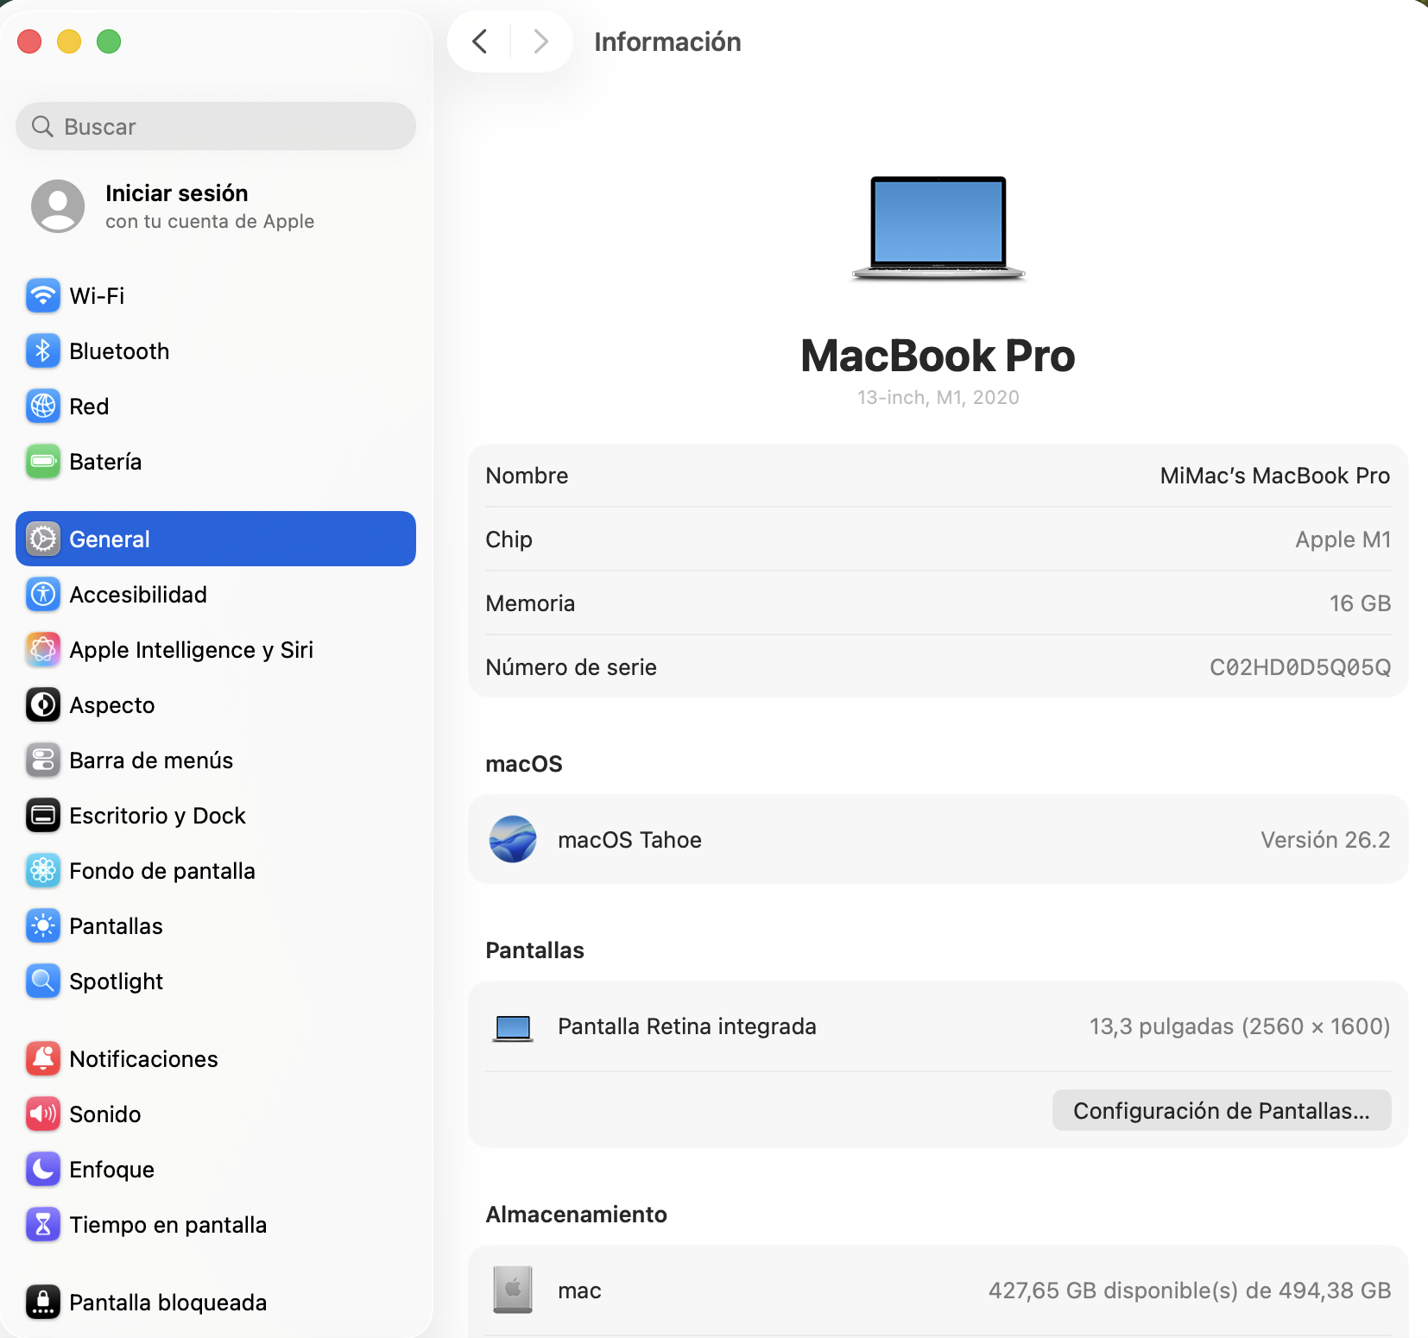Open Apple Intelligence y Siri icon
This screenshot has height=1338, width=1428.
43,650
